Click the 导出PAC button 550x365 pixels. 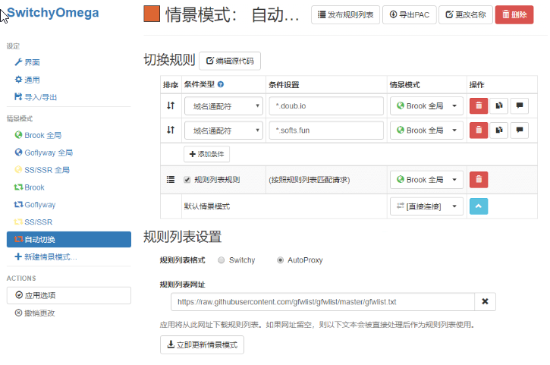point(410,14)
